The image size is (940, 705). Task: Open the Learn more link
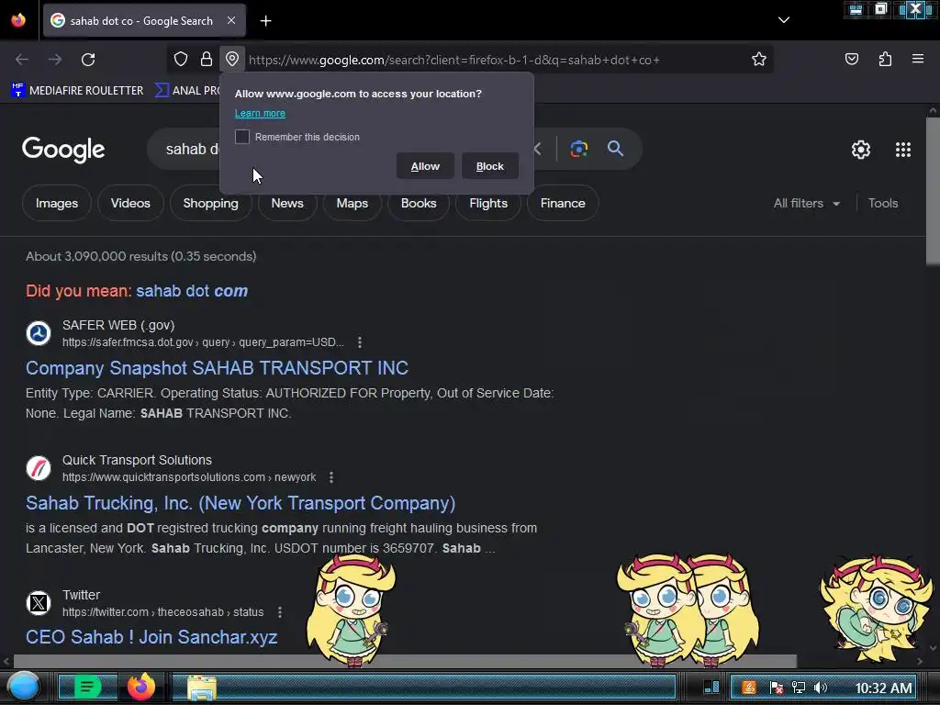click(260, 113)
